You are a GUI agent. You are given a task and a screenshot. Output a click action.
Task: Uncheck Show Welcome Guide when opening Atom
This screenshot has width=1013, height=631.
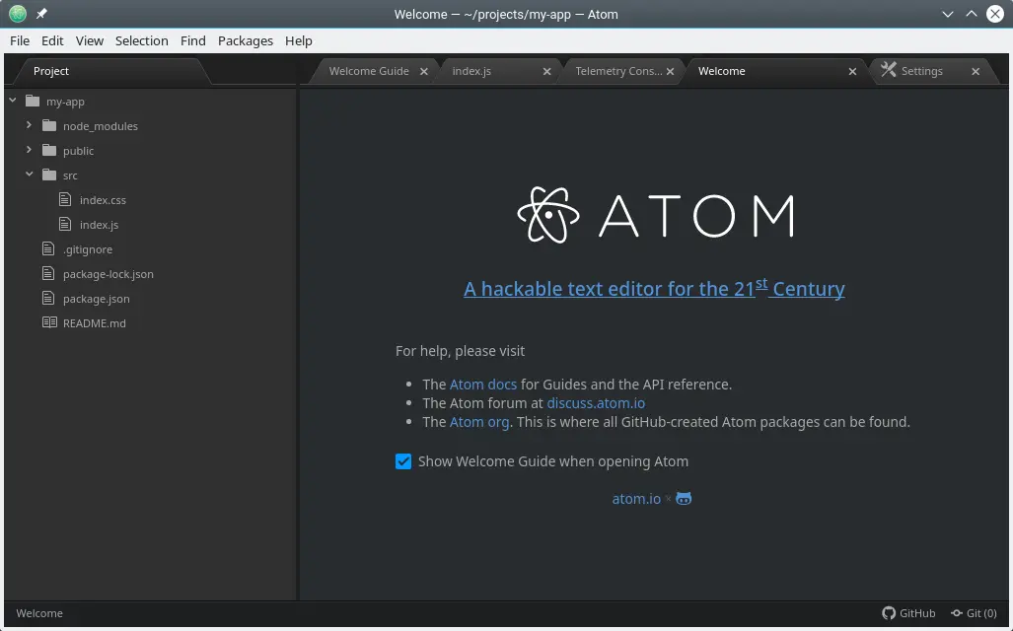point(403,461)
